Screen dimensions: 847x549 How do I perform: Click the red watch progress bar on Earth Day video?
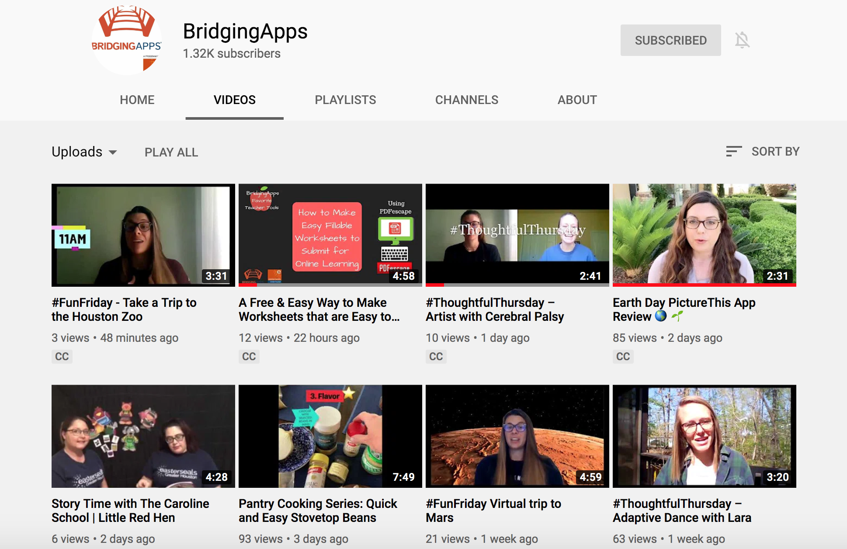(x=705, y=285)
